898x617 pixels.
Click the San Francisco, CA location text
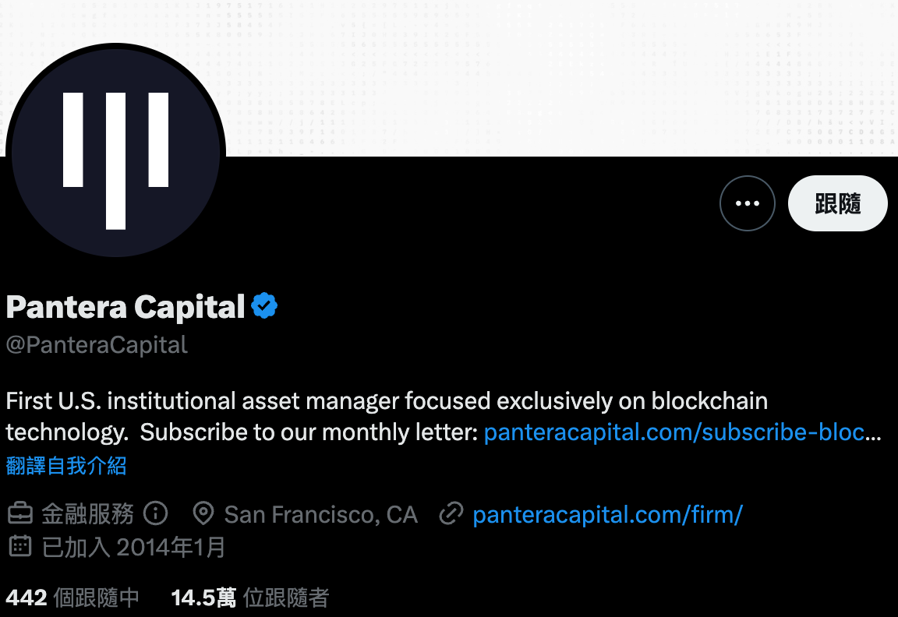coord(320,514)
